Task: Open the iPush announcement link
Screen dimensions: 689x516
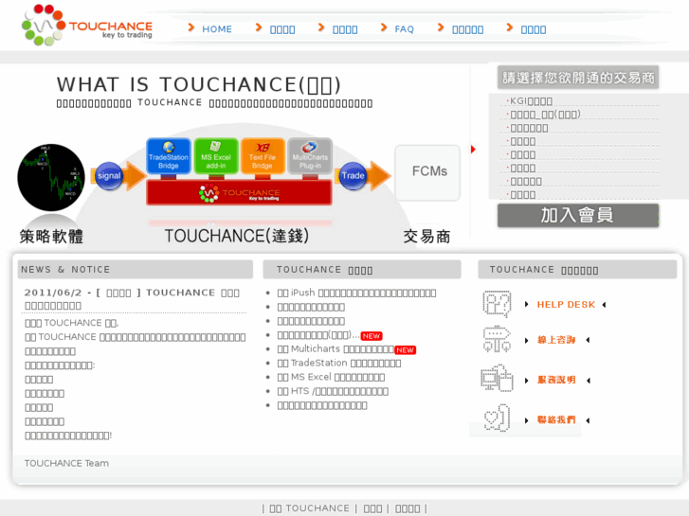Action: [356, 293]
